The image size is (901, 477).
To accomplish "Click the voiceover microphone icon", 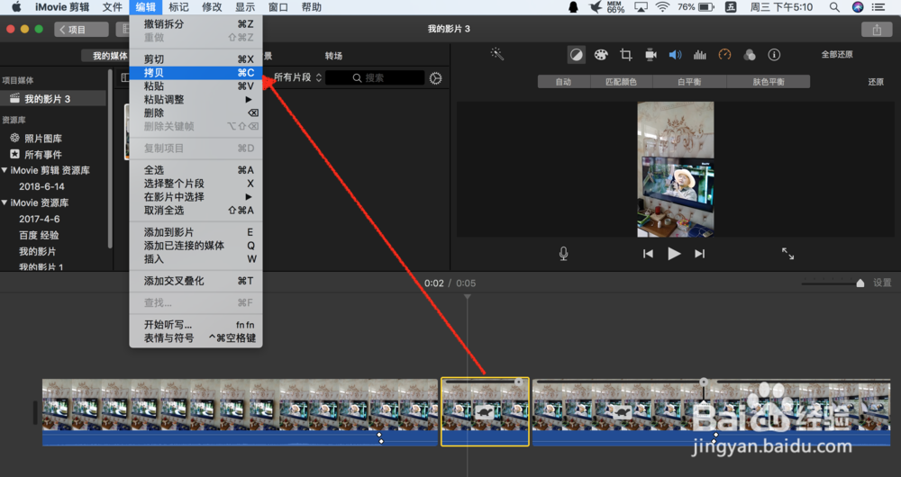I will [564, 254].
